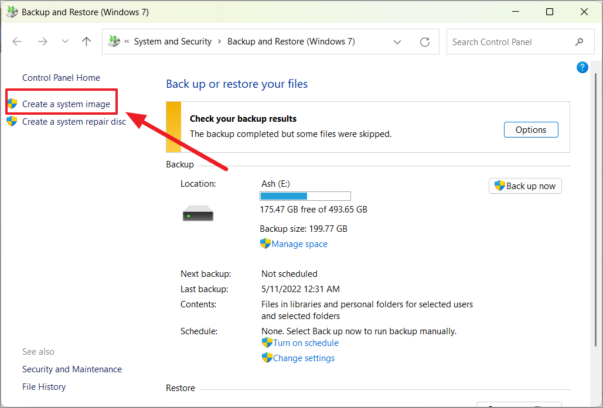Click the Search Control Panel field
This screenshot has width=603, height=408.
[520, 42]
